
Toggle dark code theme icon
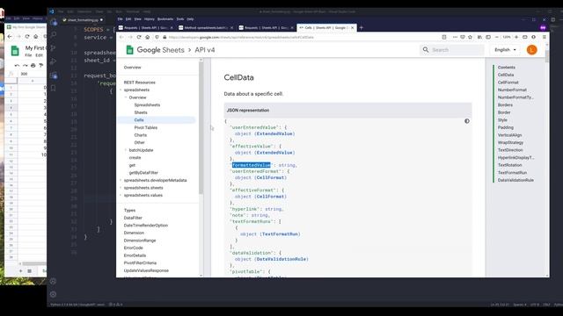click(x=467, y=121)
